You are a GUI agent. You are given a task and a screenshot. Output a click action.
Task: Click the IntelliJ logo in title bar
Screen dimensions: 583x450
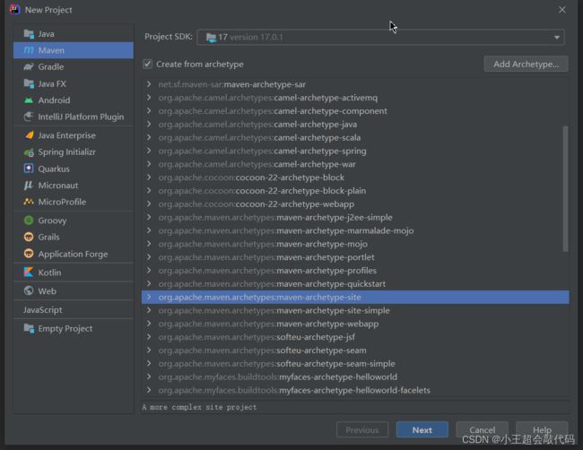tap(14, 9)
